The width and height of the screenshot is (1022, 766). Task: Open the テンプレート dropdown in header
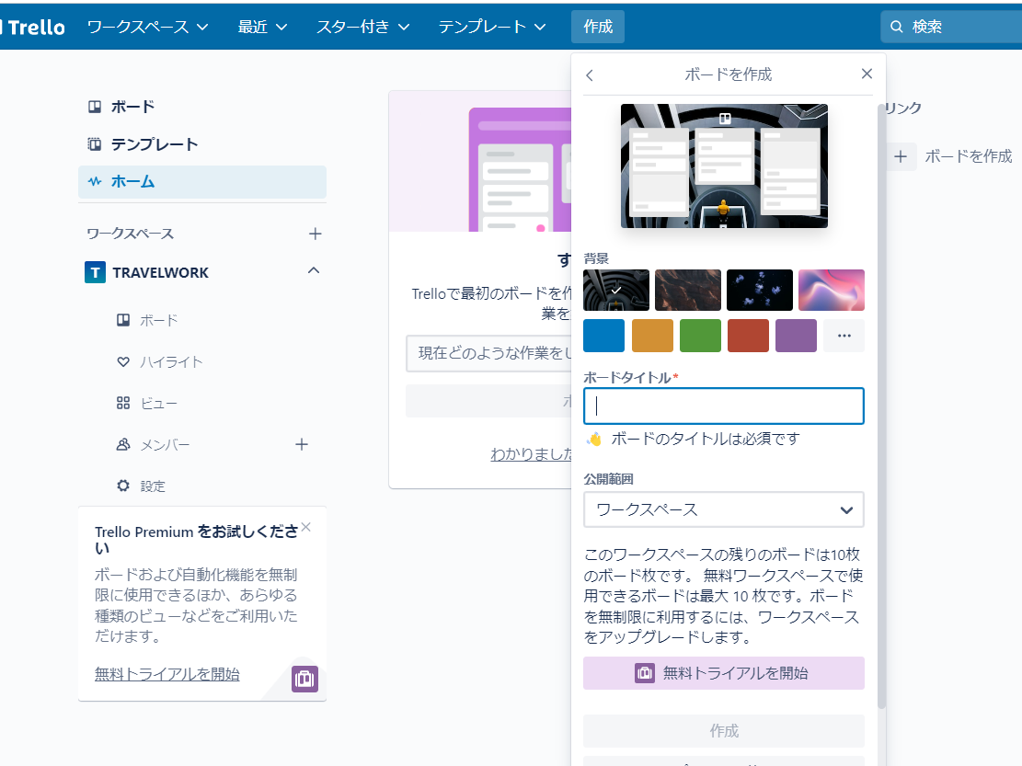491,27
